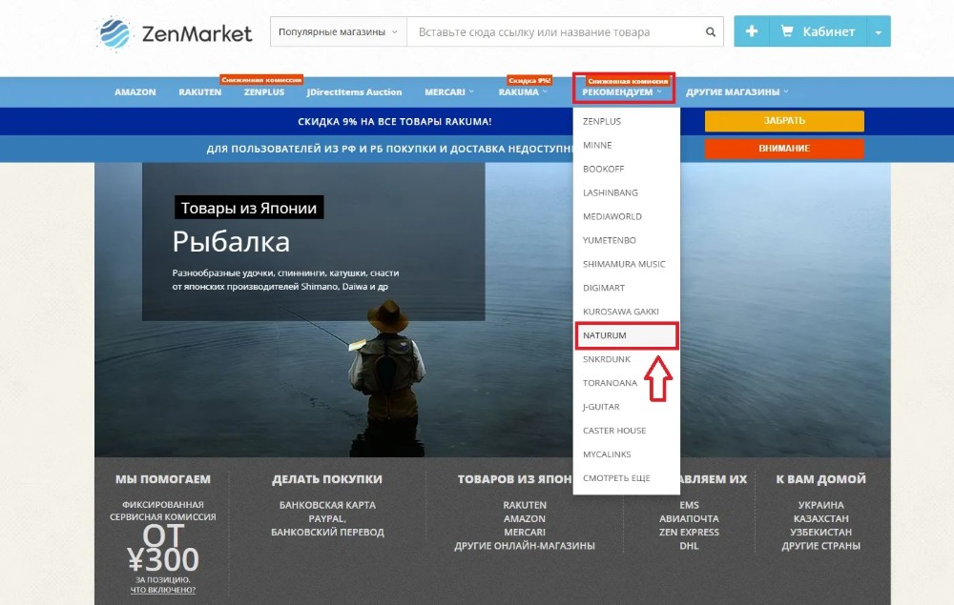
Task: Open JDirectItems Auction nav item
Action: click(x=354, y=92)
